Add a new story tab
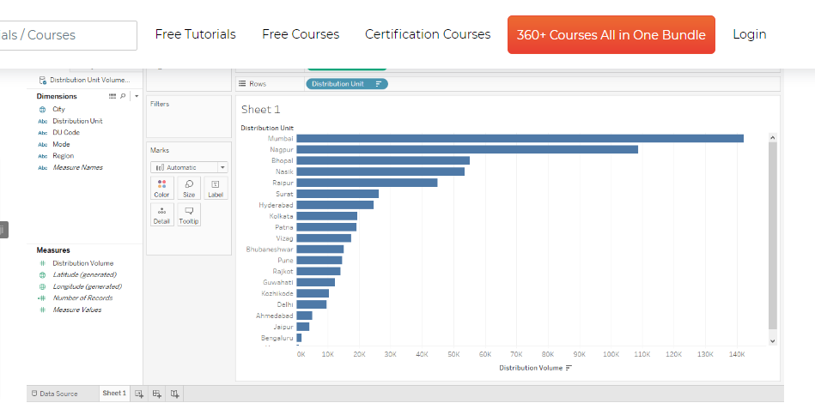 [174, 394]
